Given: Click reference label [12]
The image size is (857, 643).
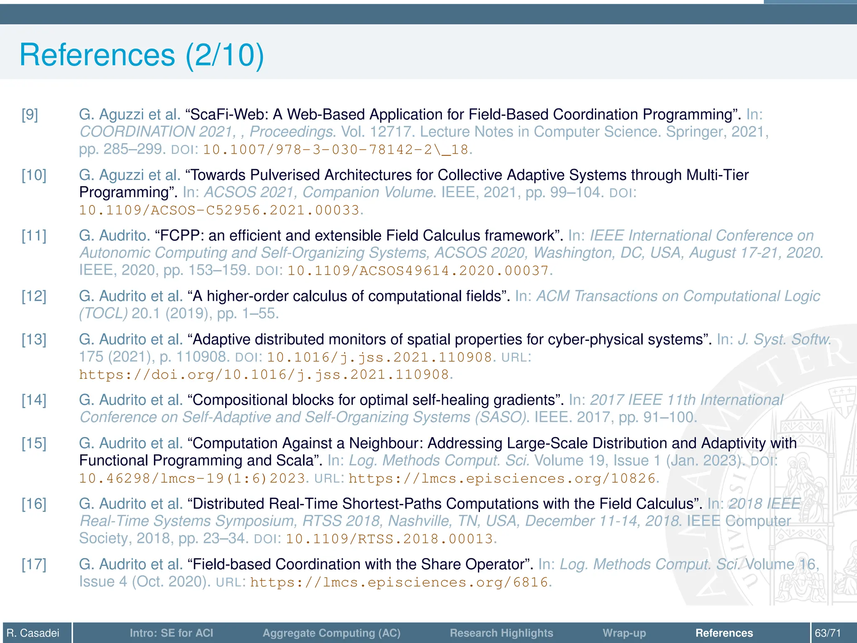Looking at the screenshot, I should [34, 296].
